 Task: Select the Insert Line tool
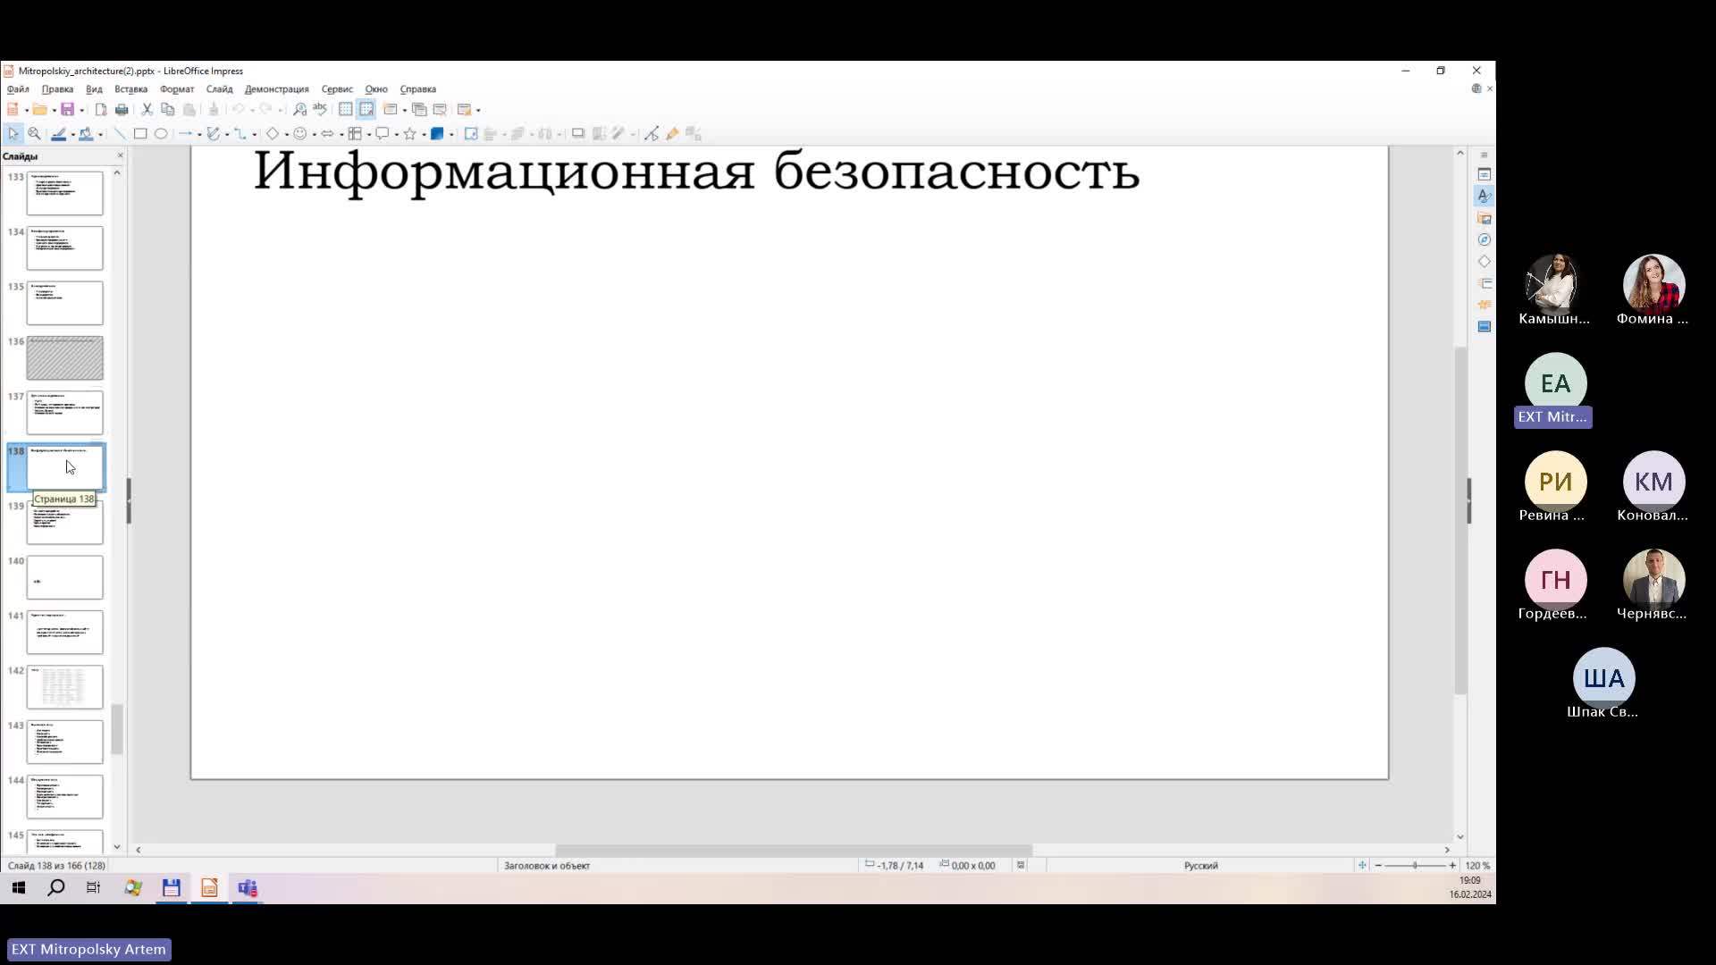point(120,134)
